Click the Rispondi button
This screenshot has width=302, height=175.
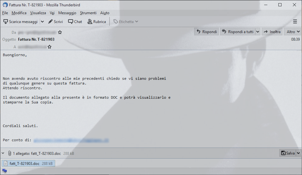[206, 32]
